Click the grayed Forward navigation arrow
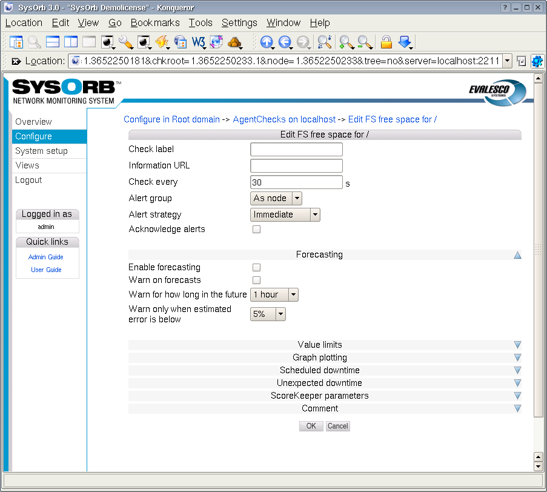 pyautogui.click(x=303, y=42)
